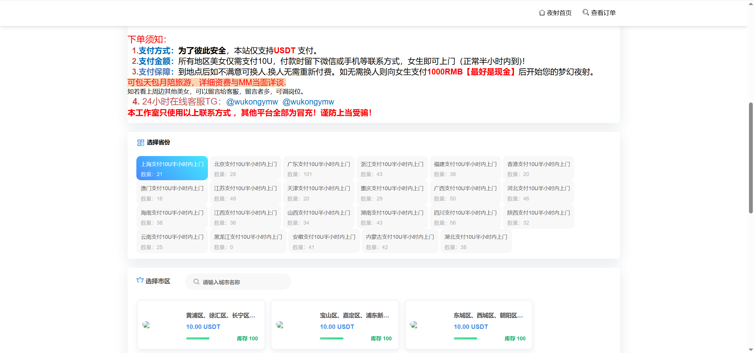The width and height of the screenshot is (754, 353).
Task: Click the image placeholder on the 东城区 card
Action: pyautogui.click(x=414, y=325)
